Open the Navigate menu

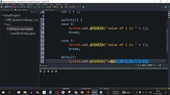30,4
